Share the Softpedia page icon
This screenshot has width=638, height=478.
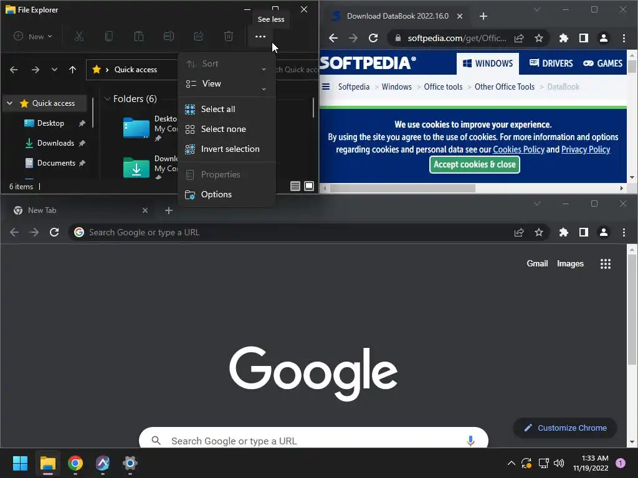coord(519,38)
